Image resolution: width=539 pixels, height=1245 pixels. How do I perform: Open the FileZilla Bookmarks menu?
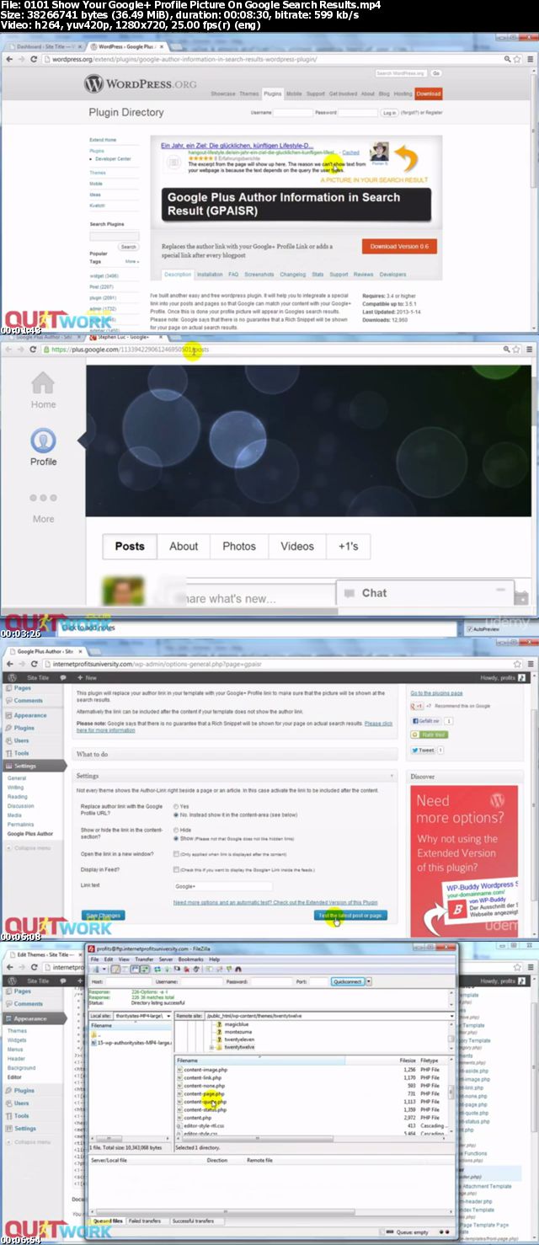pos(191,959)
